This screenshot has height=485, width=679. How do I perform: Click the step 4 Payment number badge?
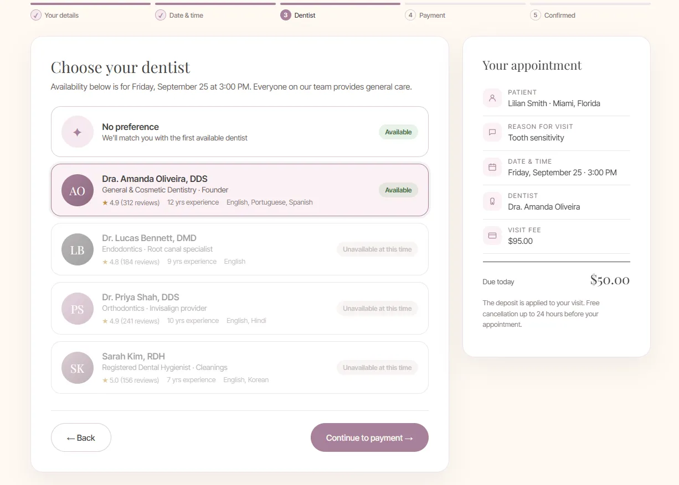coord(410,15)
